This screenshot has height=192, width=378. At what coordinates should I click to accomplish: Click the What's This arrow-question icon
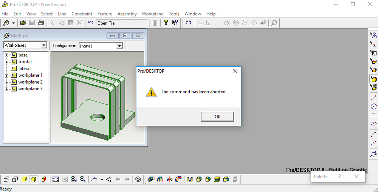175,23
